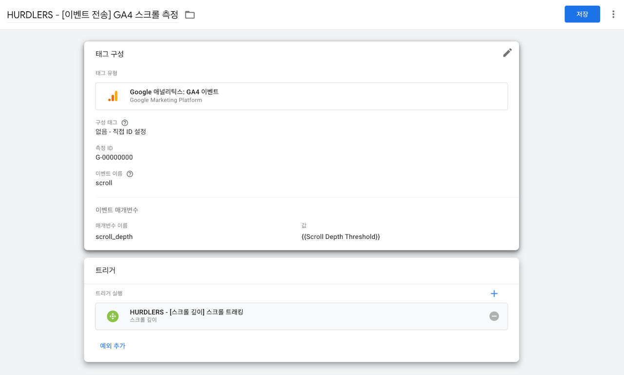Screen dimensions: 624x375
Task: Open the three-dot more options menu
Action: click(613, 14)
